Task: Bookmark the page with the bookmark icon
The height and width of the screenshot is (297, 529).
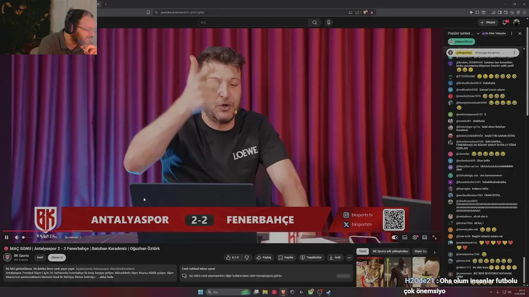Action: click(148, 12)
